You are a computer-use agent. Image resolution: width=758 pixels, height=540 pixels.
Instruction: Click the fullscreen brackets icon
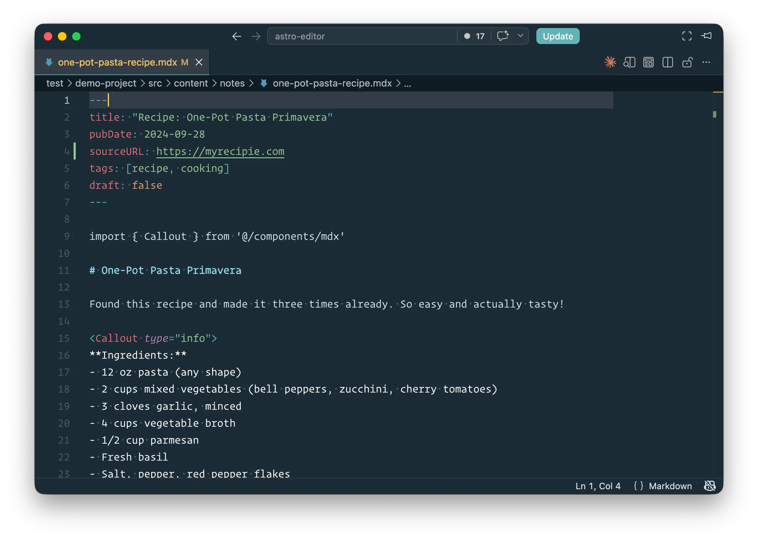coord(687,36)
